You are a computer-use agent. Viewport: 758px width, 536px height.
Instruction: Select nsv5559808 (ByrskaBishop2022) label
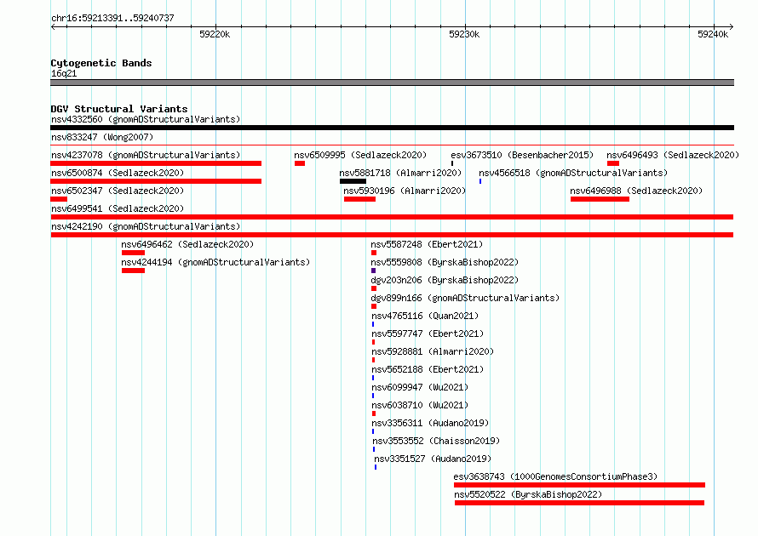[445, 262]
